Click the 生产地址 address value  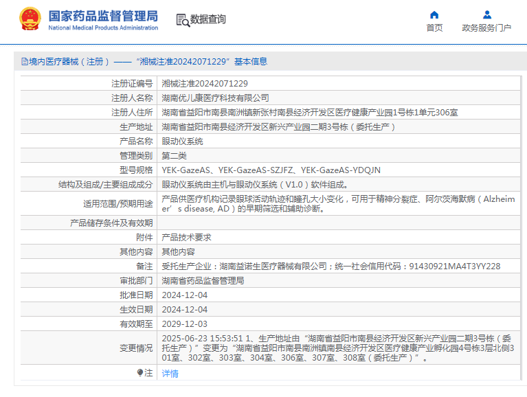pyautogui.click(x=278, y=127)
